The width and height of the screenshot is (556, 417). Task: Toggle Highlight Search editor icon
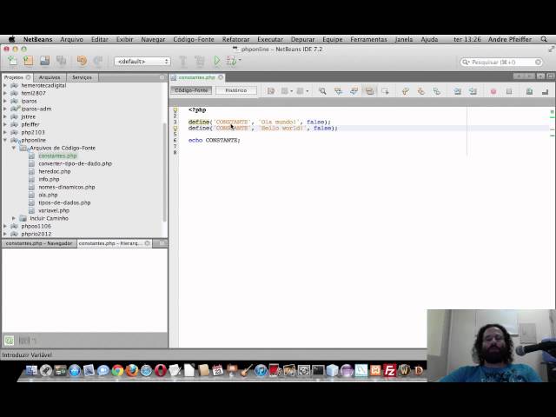369,91
